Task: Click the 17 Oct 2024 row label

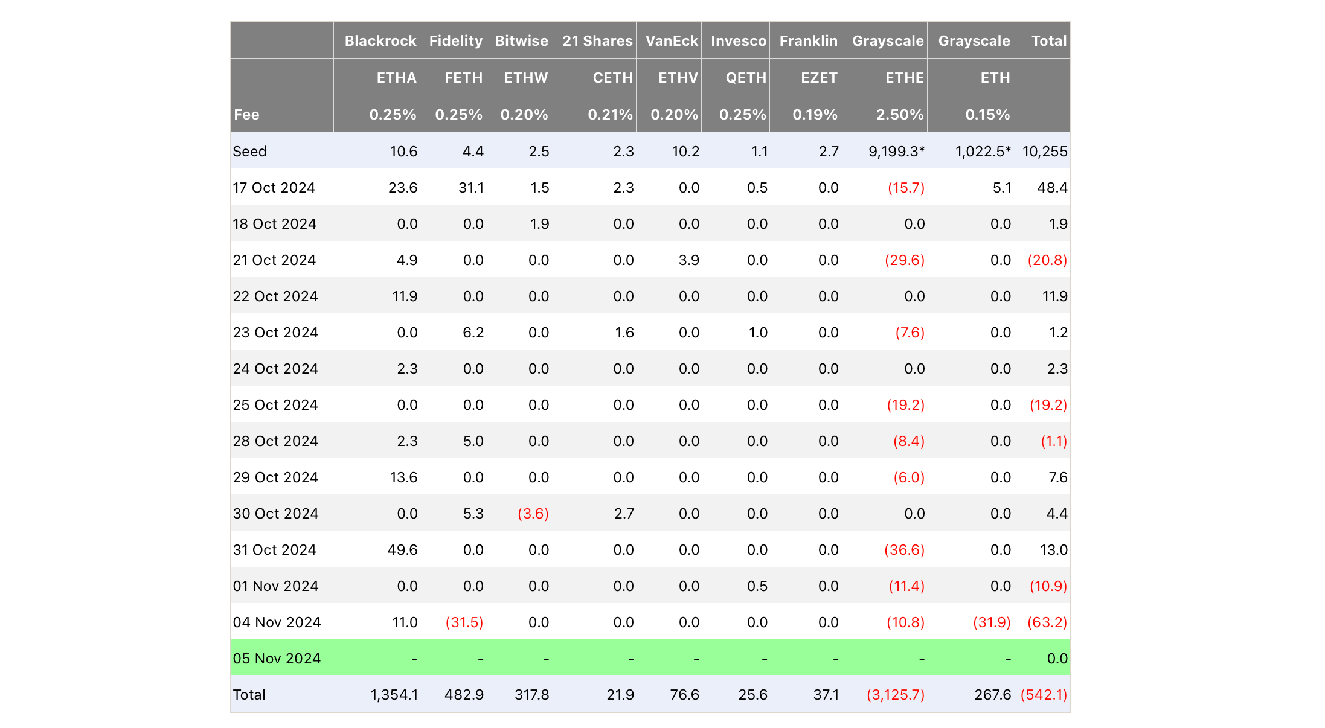Action: pos(274,188)
